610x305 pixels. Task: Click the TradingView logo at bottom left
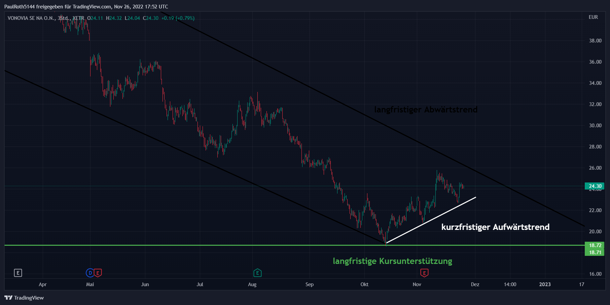(x=24, y=298)
